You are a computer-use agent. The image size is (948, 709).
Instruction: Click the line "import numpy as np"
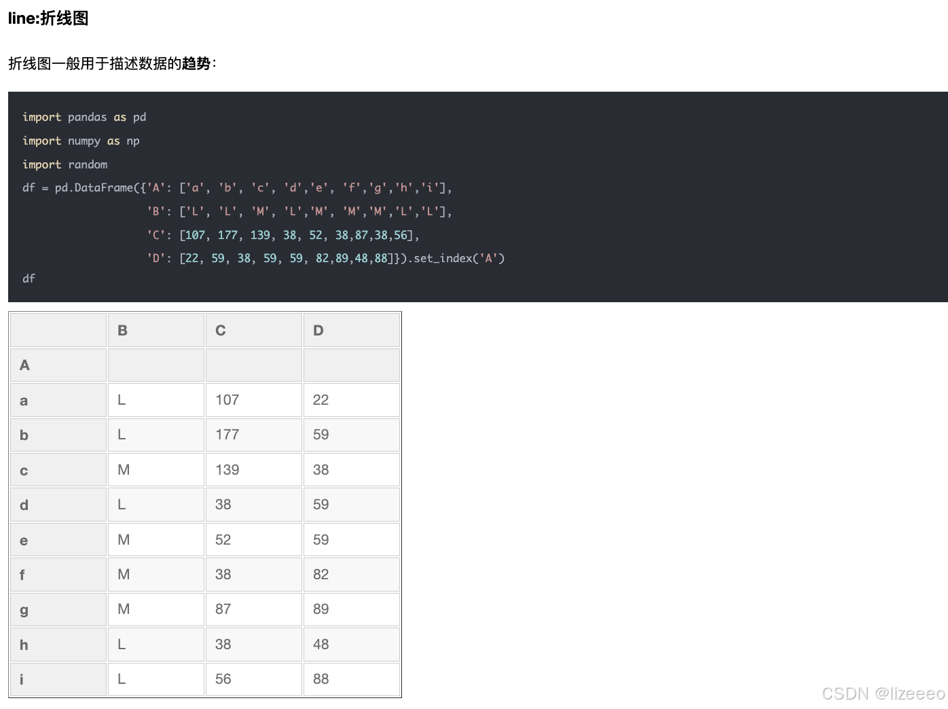pos(81,141)
